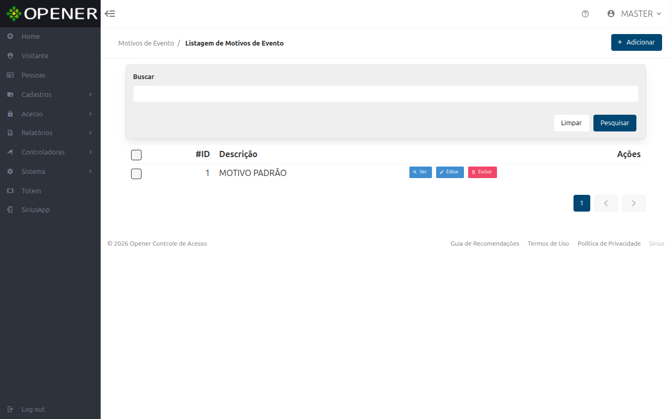The image size is (671, 419).
Task: Click the Home icon in sidebar
Action: (10, 37)
